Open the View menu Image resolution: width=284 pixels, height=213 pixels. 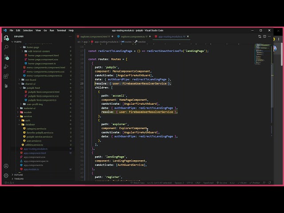click(x=38, y=31)
